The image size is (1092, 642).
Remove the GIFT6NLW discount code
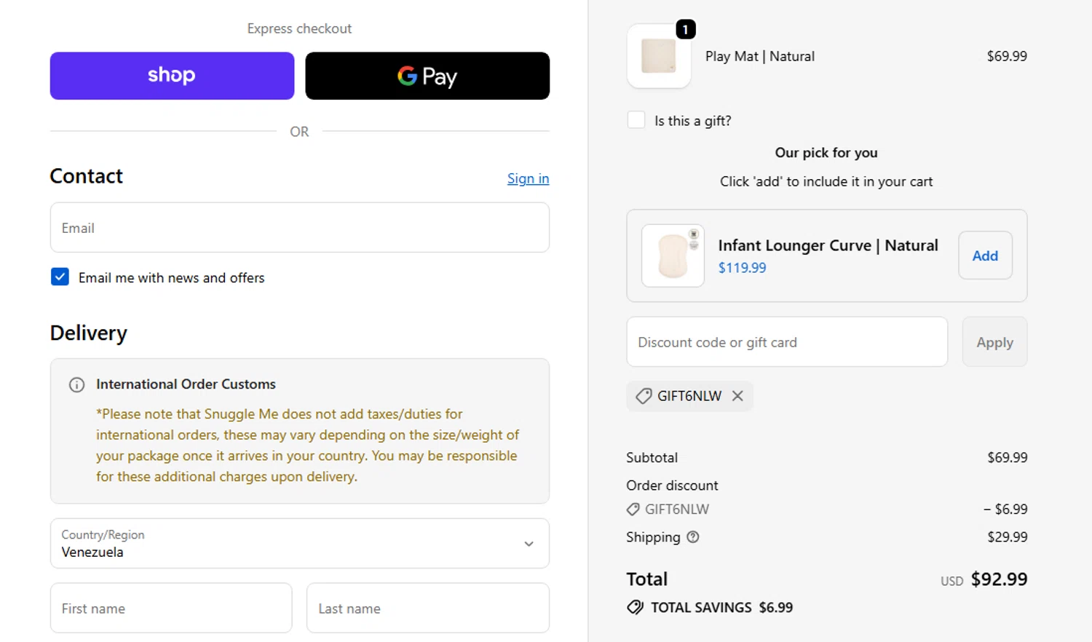tap(737, 396)
